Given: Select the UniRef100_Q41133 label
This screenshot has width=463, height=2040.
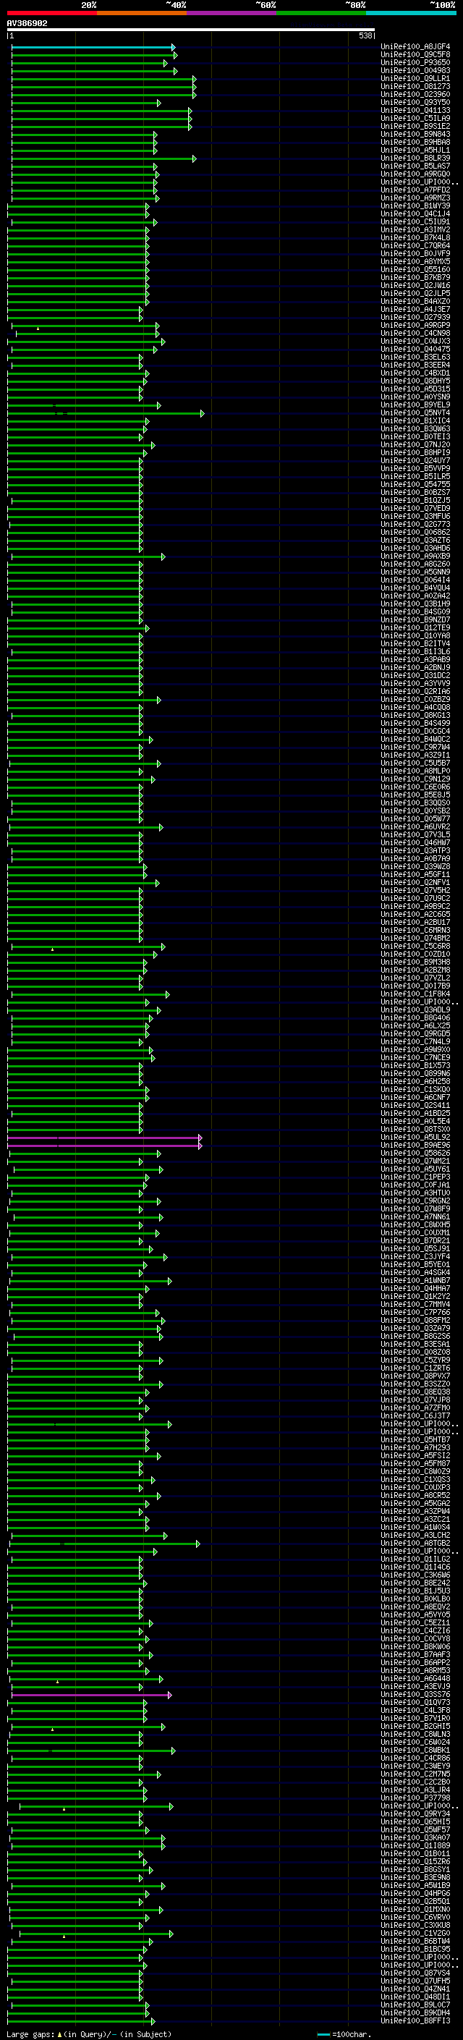Looking at the screenshot, I should pyautogui.click(x=415, y=111).
